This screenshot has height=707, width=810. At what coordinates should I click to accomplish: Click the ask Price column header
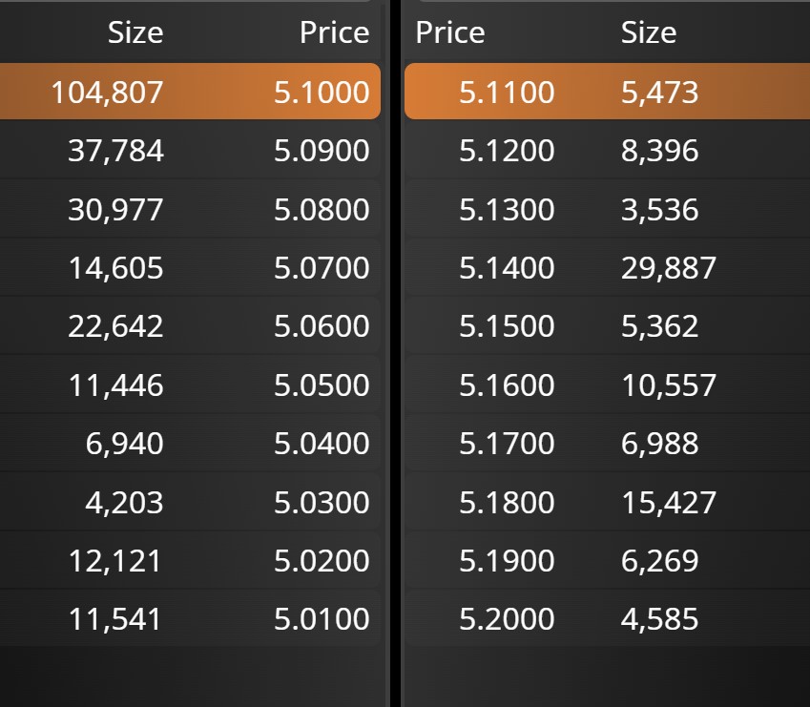450,33
